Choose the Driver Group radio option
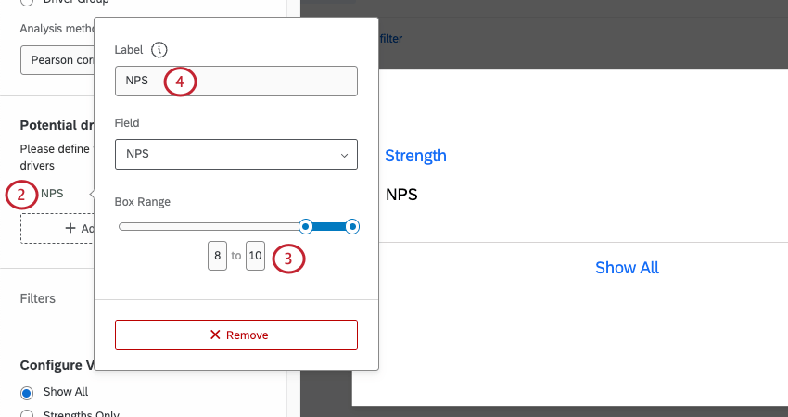788x417 pixels. pyautogui.click(x=27, y=3)
